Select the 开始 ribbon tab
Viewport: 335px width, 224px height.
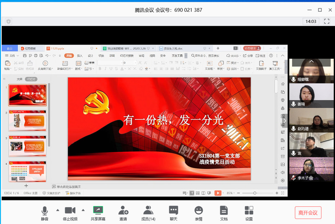click(69, 55)
